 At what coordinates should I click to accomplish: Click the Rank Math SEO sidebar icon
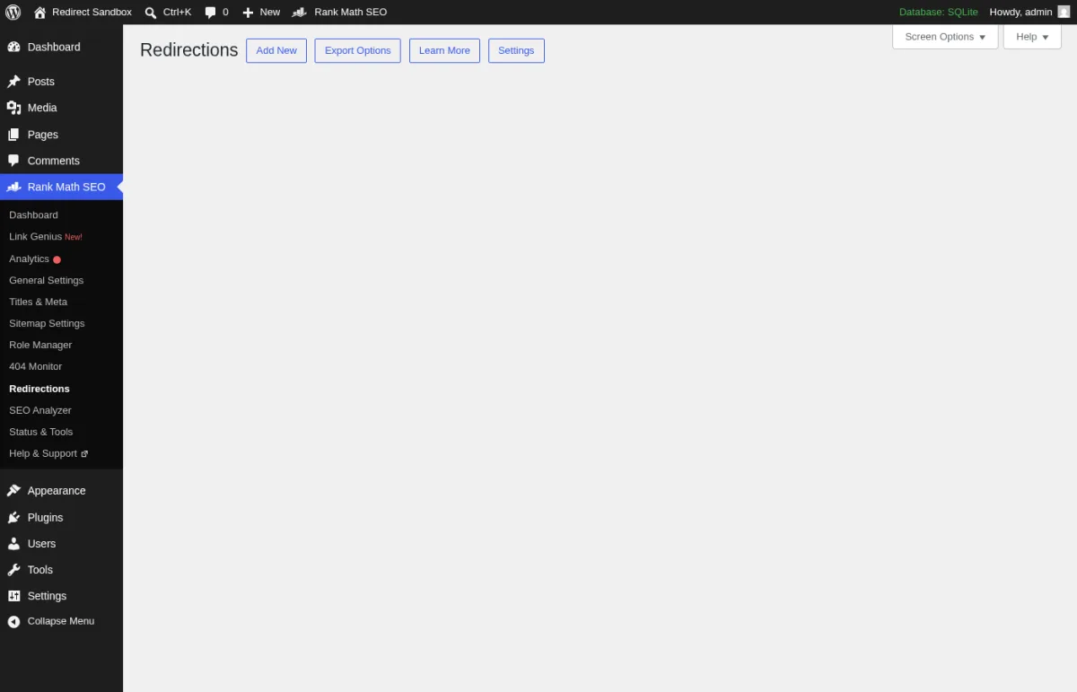pos(13,187)
